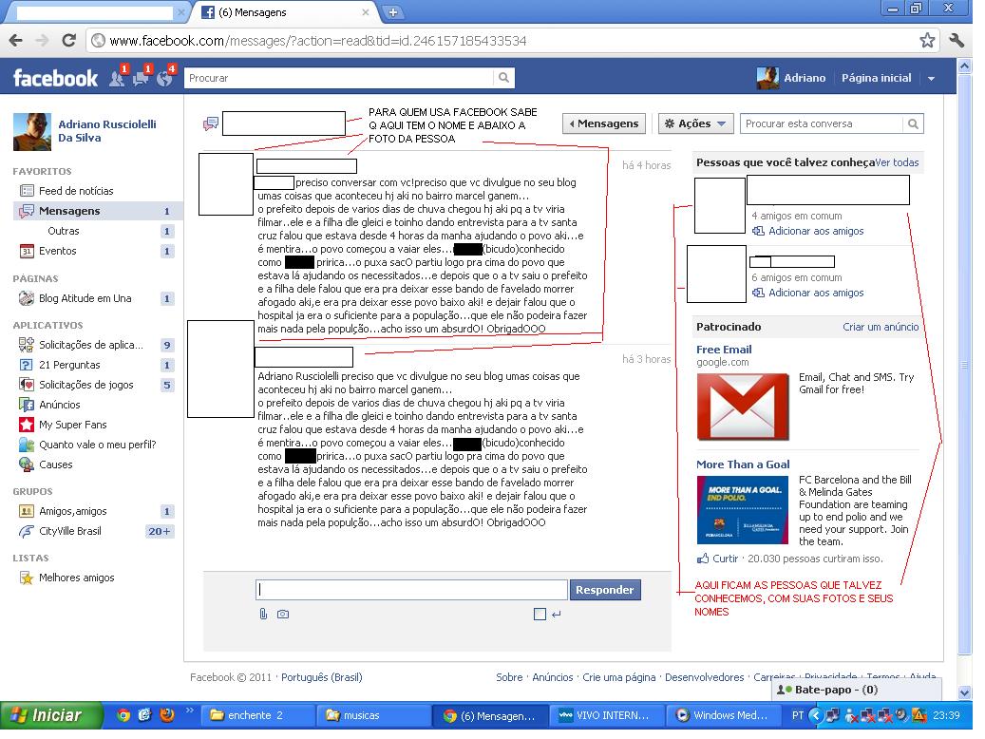The image size is (985, 739).
Task: Click search magnifier in Procurar bar
Action: click(503, 78)
